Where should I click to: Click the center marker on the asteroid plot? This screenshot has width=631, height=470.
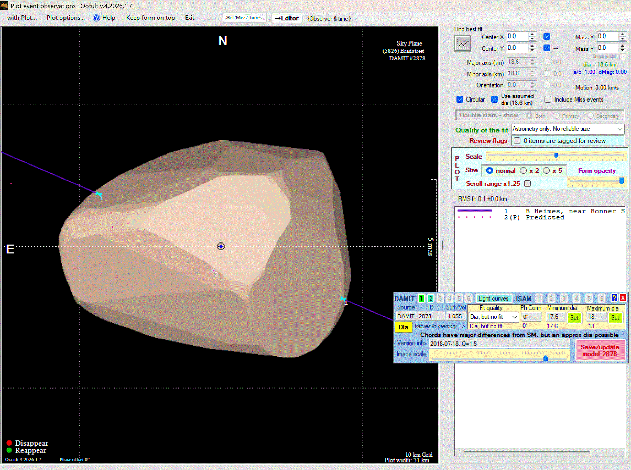(221, 246)
